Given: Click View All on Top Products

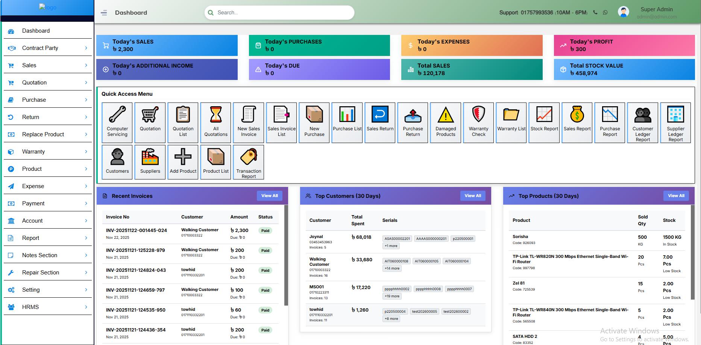Looking at the screenshot, I should click(676, 196).
